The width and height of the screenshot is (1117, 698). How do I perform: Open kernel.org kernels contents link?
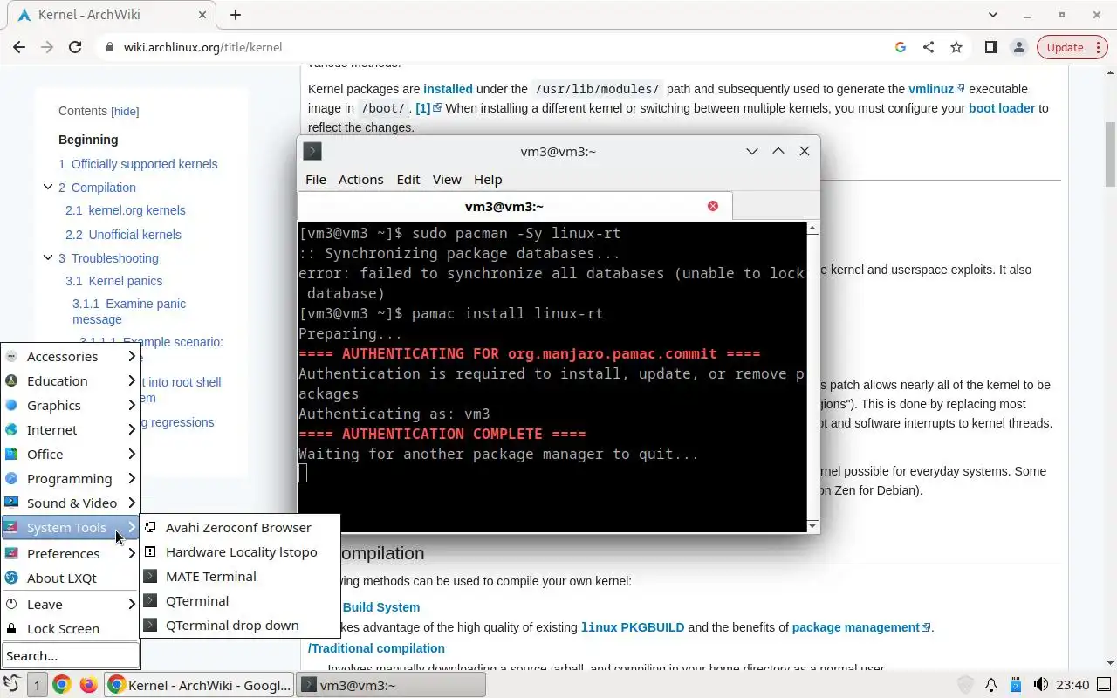pyautogui.click(x=126, y=210)
